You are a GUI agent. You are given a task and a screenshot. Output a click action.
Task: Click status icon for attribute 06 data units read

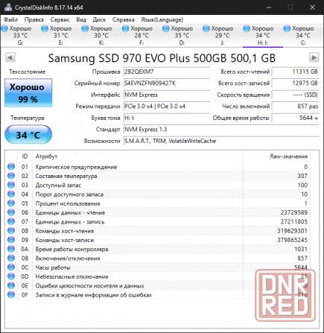coord(11,212)
